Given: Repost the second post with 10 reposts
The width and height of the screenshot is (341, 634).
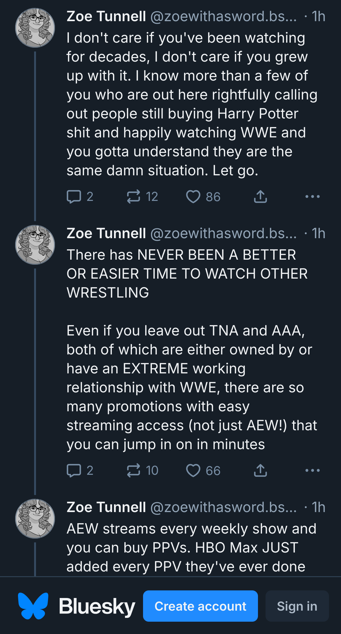Looking at the screenshot, I should pos(142,470).
